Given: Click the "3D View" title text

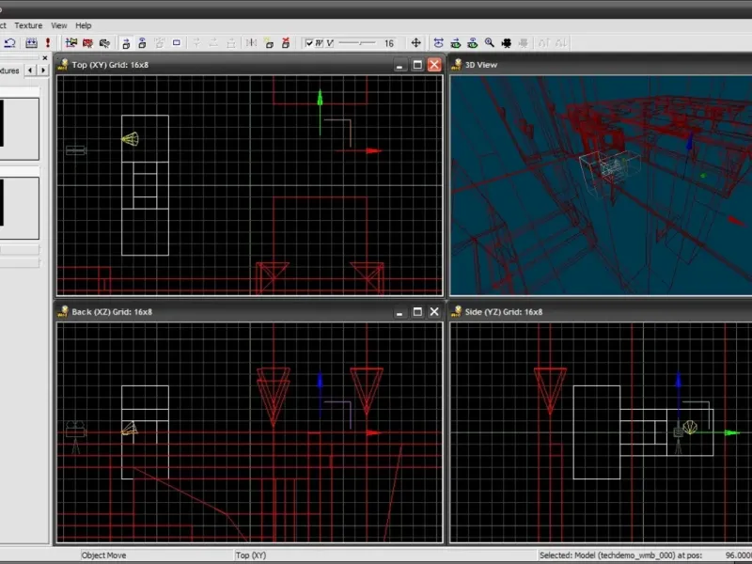Looking at the screenshot, I should (481, 65).
